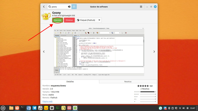Click the five-star 5.0 rating
This screenshot has width=198, height=111.
tap(145, 86)
